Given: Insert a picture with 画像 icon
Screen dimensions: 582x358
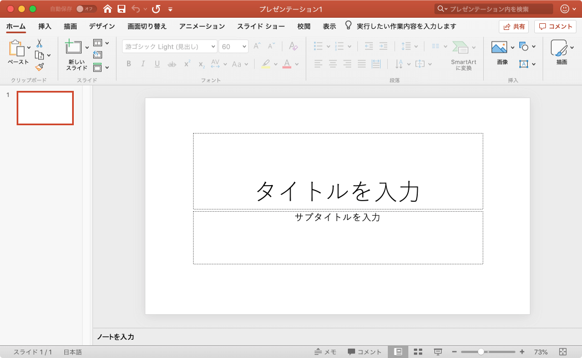Looking at the screenshot, I should point(499,48).
